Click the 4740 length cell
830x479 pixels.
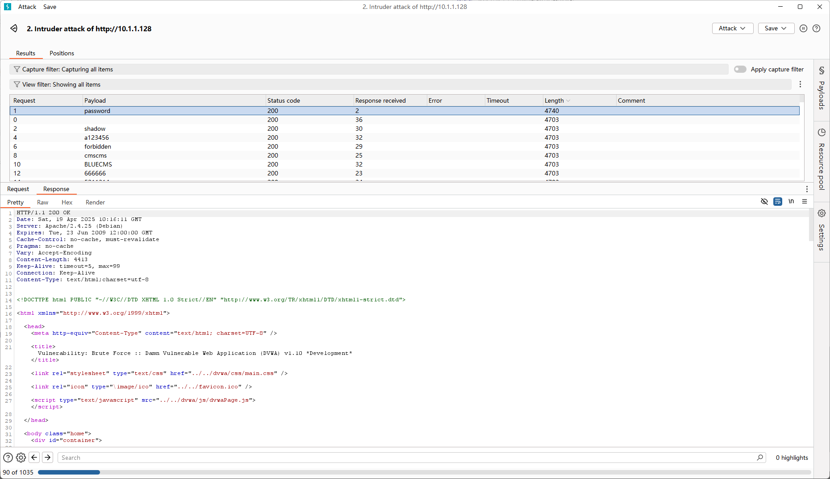pos(552,111)
